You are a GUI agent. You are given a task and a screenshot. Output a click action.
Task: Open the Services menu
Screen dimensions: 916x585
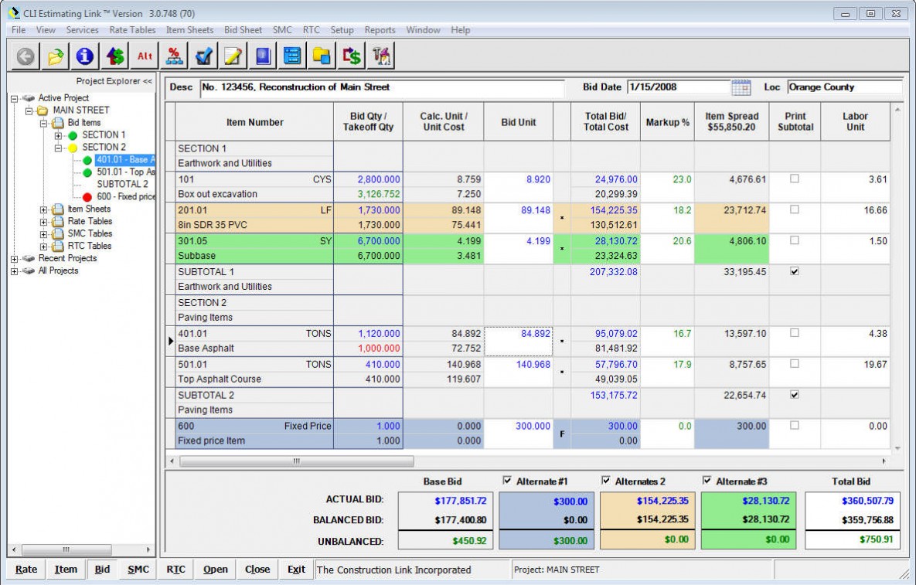pos(82,30)
